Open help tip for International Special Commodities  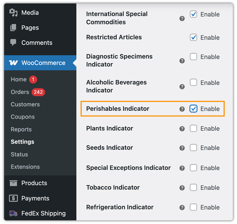(x=182, y=19)
